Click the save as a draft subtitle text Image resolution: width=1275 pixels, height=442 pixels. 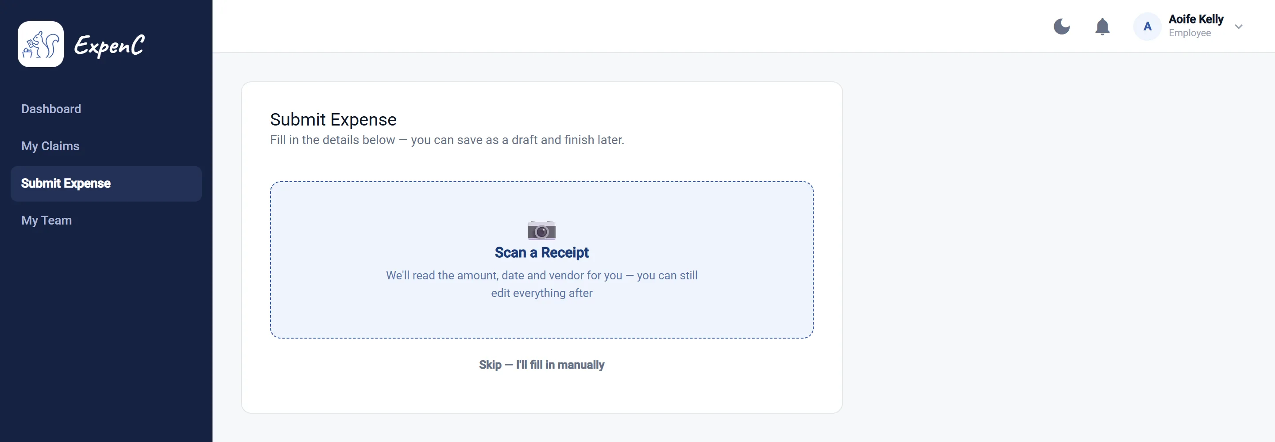tap(447, 140)
